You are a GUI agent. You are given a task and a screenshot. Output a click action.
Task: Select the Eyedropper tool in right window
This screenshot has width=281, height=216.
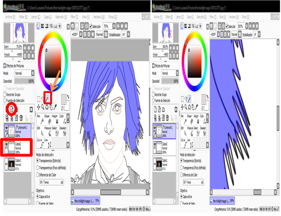197,107
